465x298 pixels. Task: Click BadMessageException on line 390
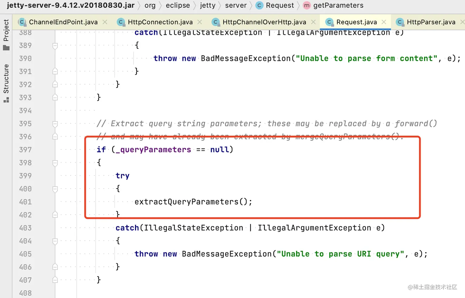(x=246, y=58)
